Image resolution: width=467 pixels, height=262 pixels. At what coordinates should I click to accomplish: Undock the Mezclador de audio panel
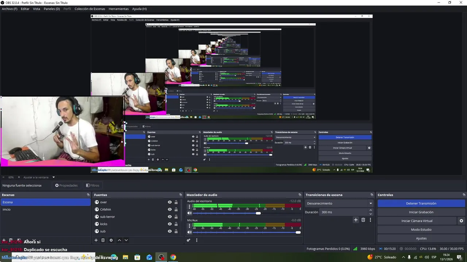click(300, 195)
